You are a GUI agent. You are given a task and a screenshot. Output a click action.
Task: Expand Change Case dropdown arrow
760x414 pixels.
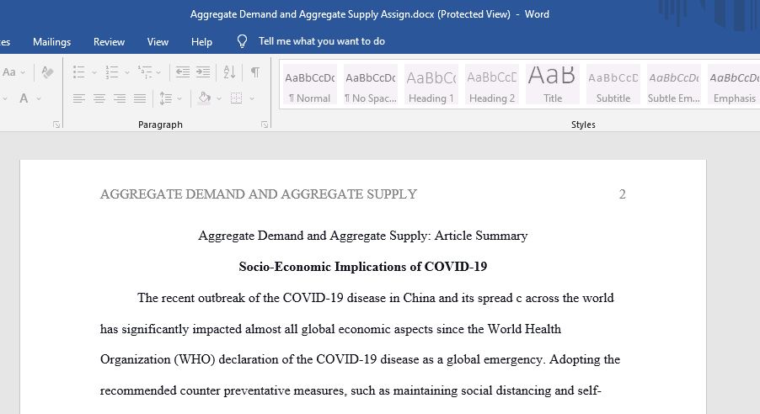click(23, 72)
